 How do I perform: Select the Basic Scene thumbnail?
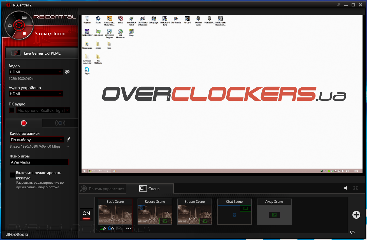[x=115, y=215]
